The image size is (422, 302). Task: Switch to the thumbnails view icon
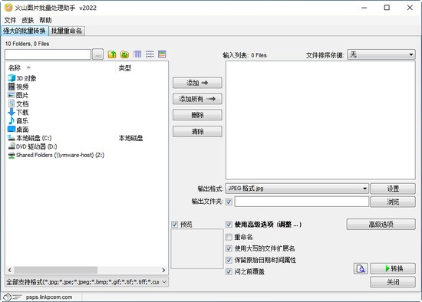tap(162, 54)
